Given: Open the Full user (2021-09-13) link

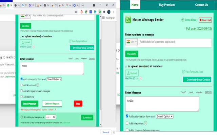Looking at the screenshot, I should tap(199, 28).
